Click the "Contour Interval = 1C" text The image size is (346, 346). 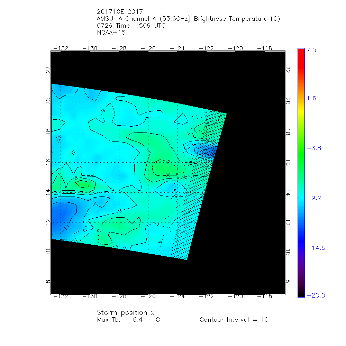point(234,320)
